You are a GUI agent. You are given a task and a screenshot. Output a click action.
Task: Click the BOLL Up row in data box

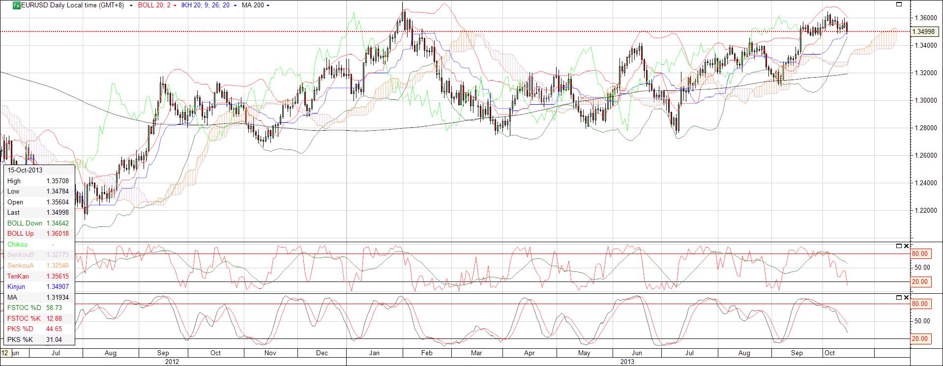pos(38,234)
